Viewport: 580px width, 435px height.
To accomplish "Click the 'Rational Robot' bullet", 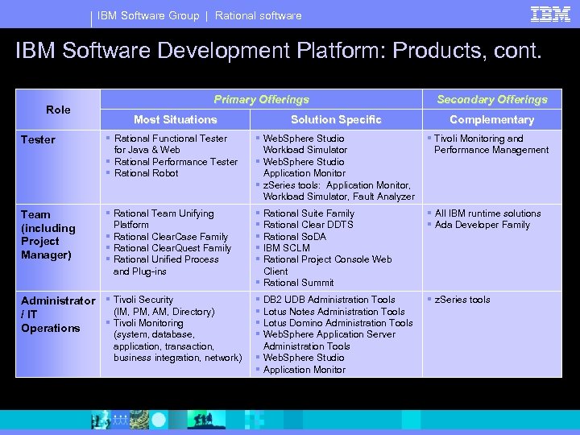I will (x=146, y=173).
